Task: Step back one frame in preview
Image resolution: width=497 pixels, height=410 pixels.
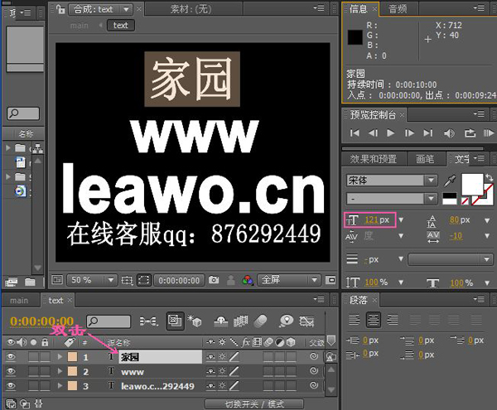Action: click(373, 133)
